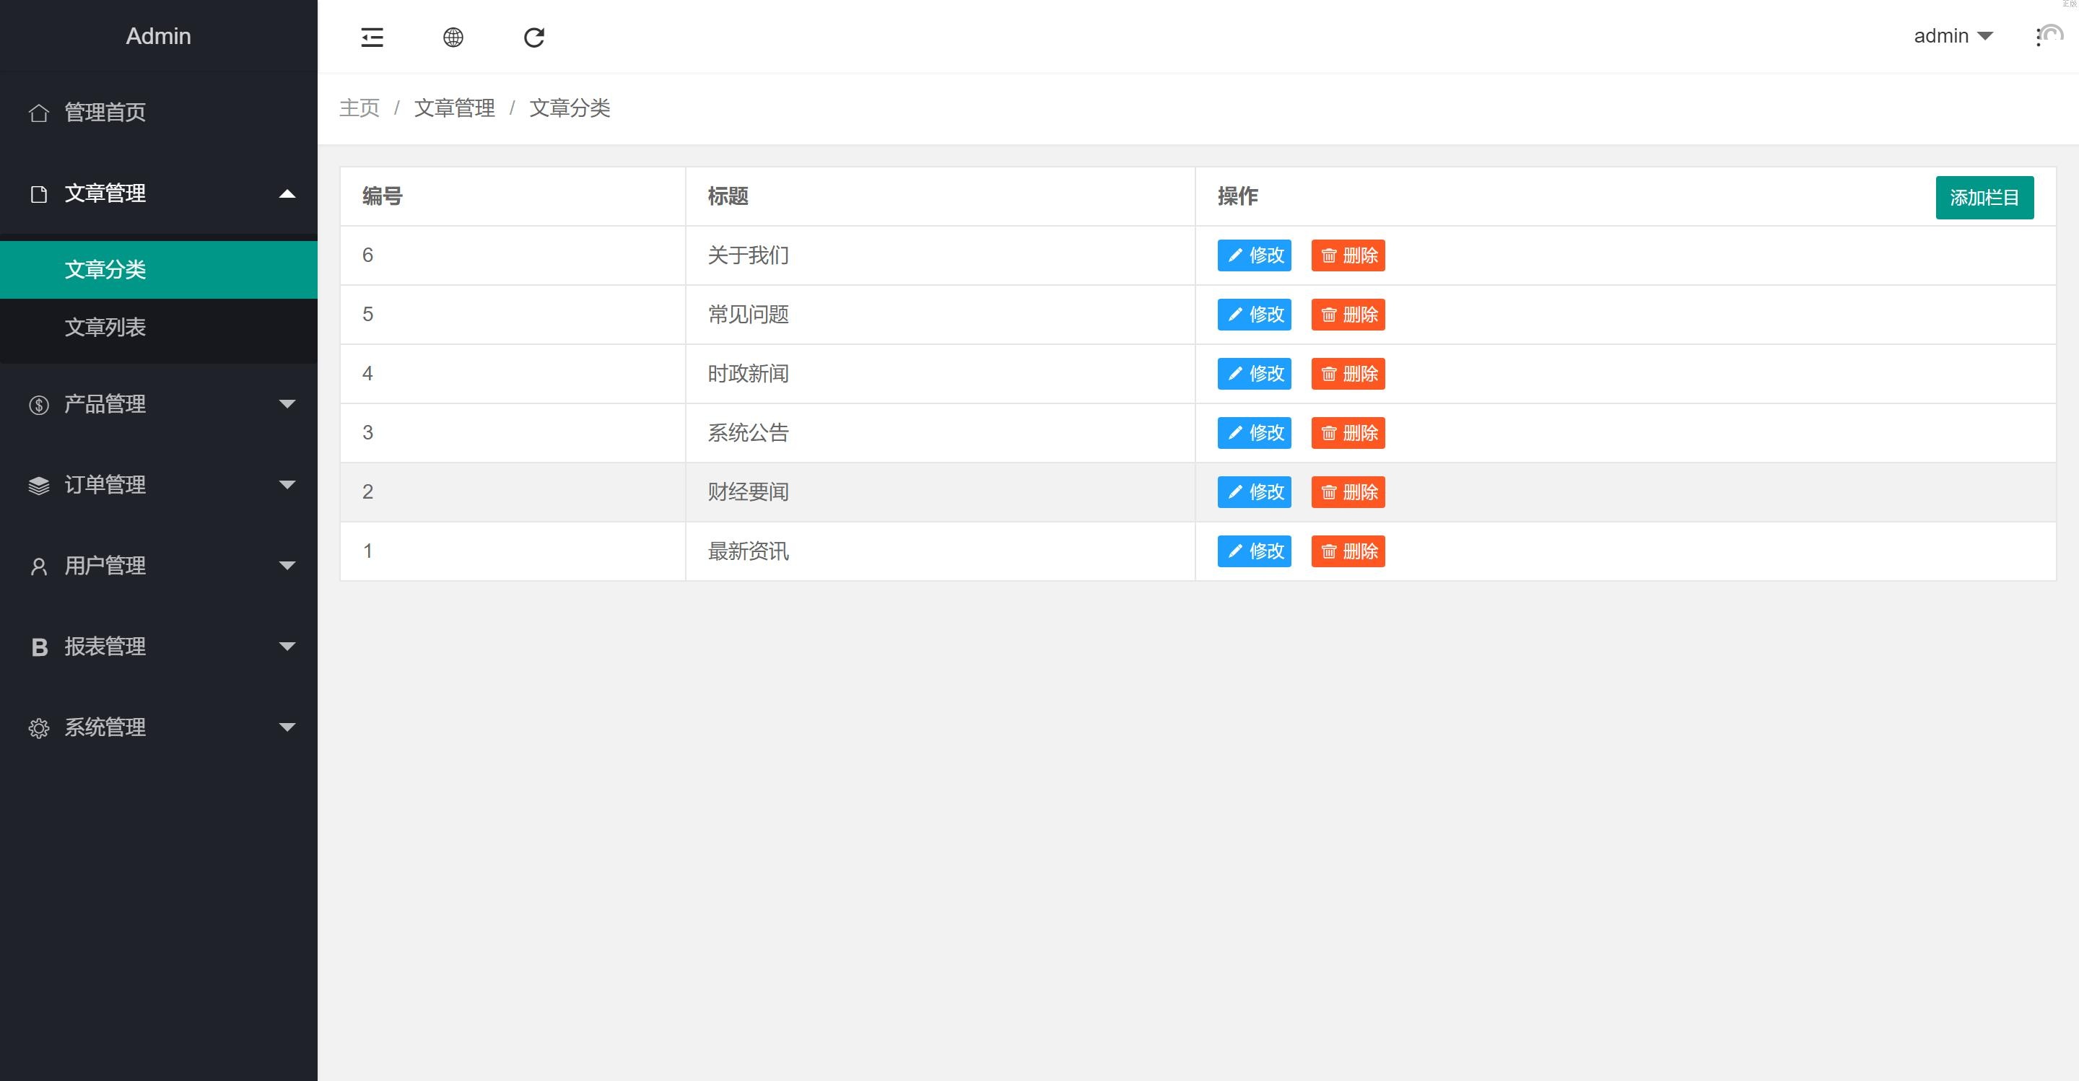Click the sidebar collapse icon

click(372, 37)
